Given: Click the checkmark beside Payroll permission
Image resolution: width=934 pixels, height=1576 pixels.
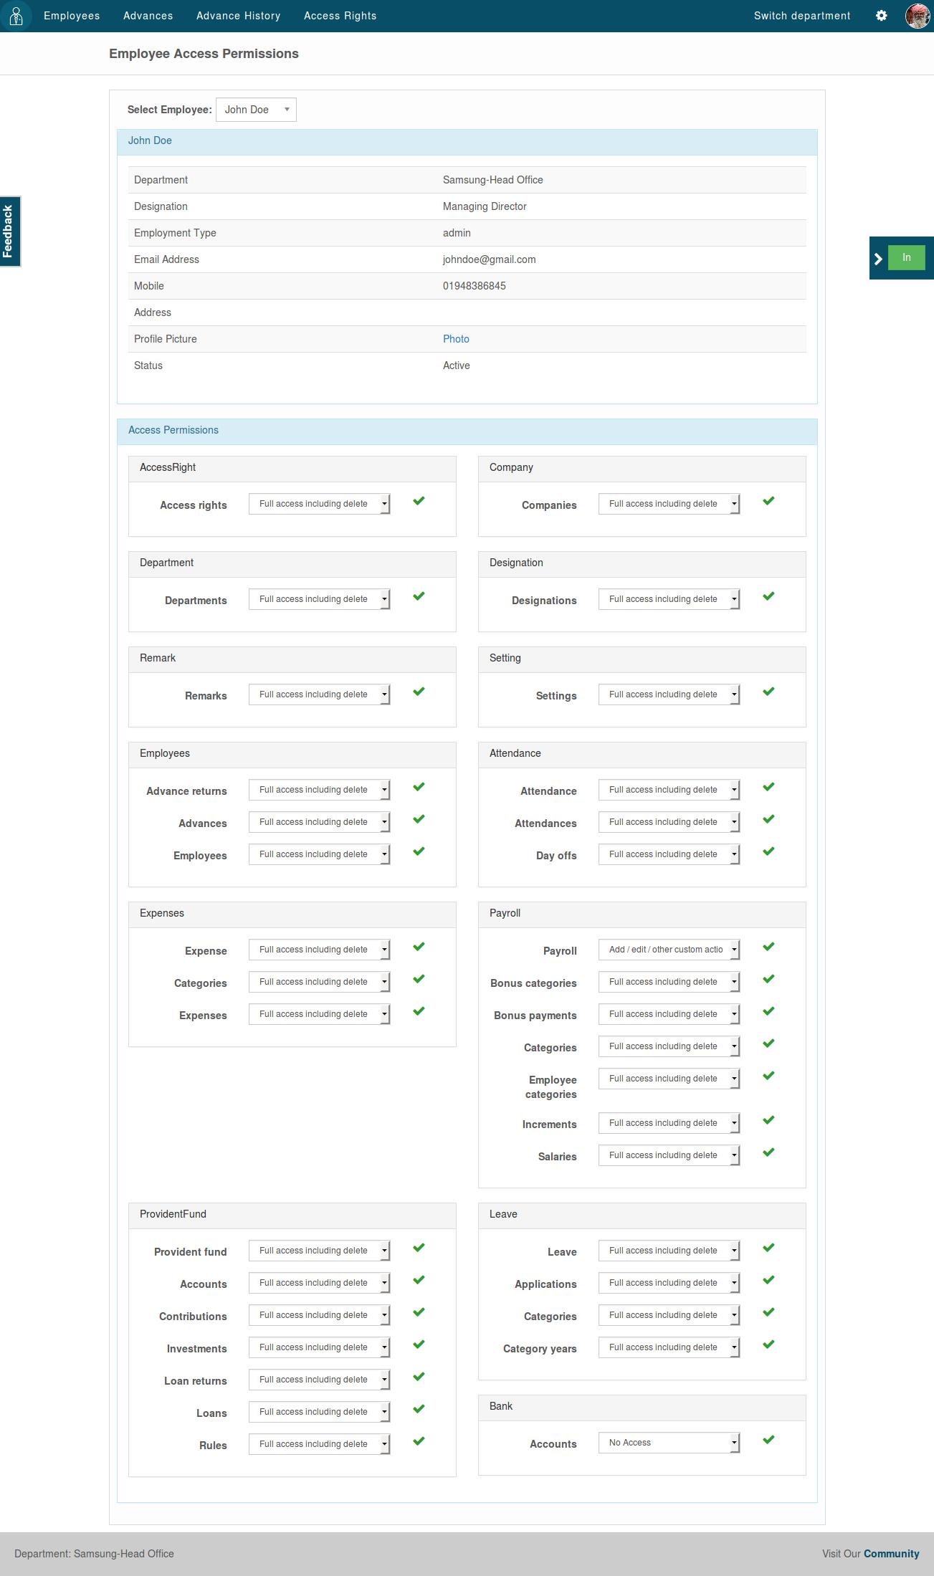Looking at the screenshot, I should coord(768,947).
